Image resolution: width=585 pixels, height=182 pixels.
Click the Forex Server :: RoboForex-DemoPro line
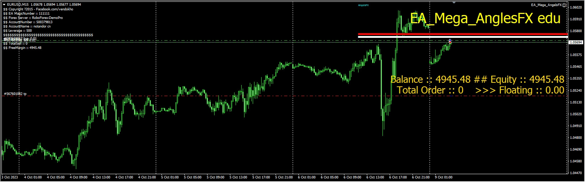(33, 18)
